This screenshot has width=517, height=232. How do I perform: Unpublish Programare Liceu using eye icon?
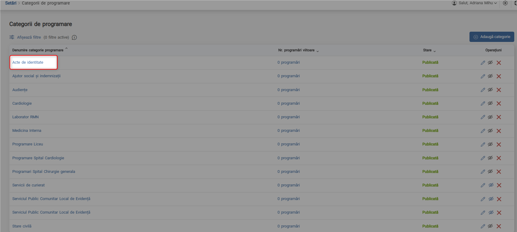[490, 144]
